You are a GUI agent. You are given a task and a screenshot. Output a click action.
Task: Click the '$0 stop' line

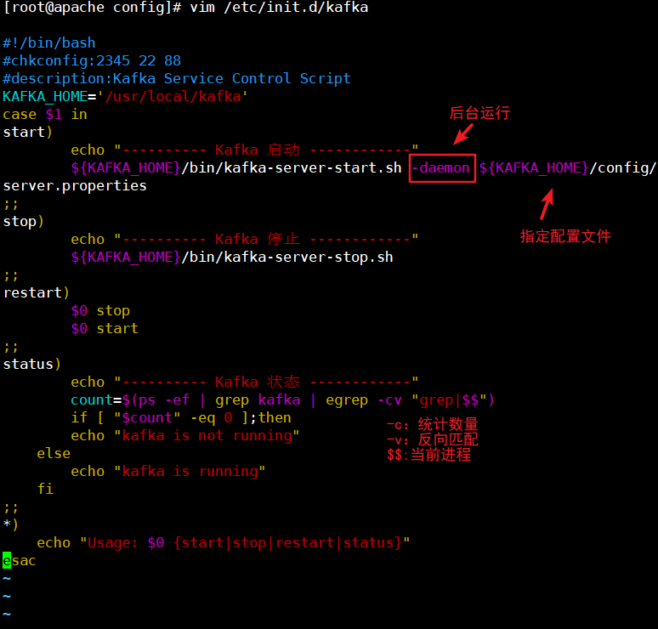point(100,311)
